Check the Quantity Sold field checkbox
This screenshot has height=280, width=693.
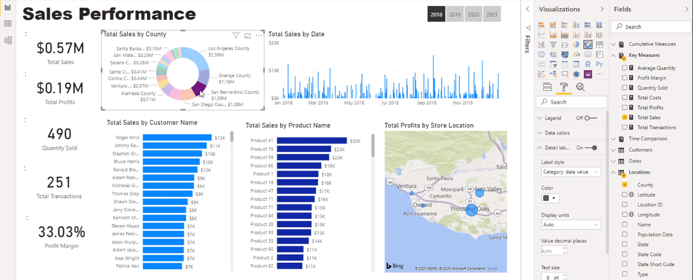coord(625,88)
